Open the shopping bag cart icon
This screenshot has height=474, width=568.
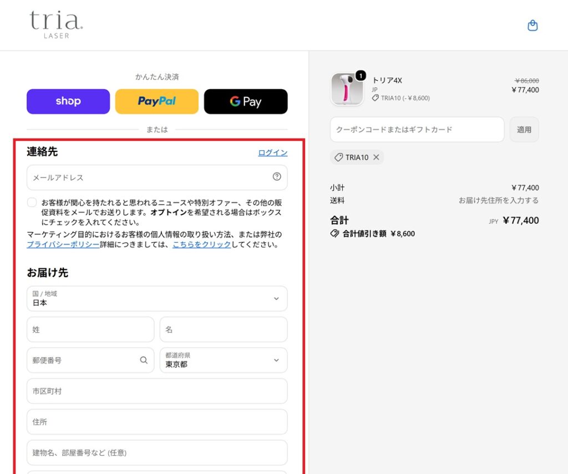[x=532, y=26]
